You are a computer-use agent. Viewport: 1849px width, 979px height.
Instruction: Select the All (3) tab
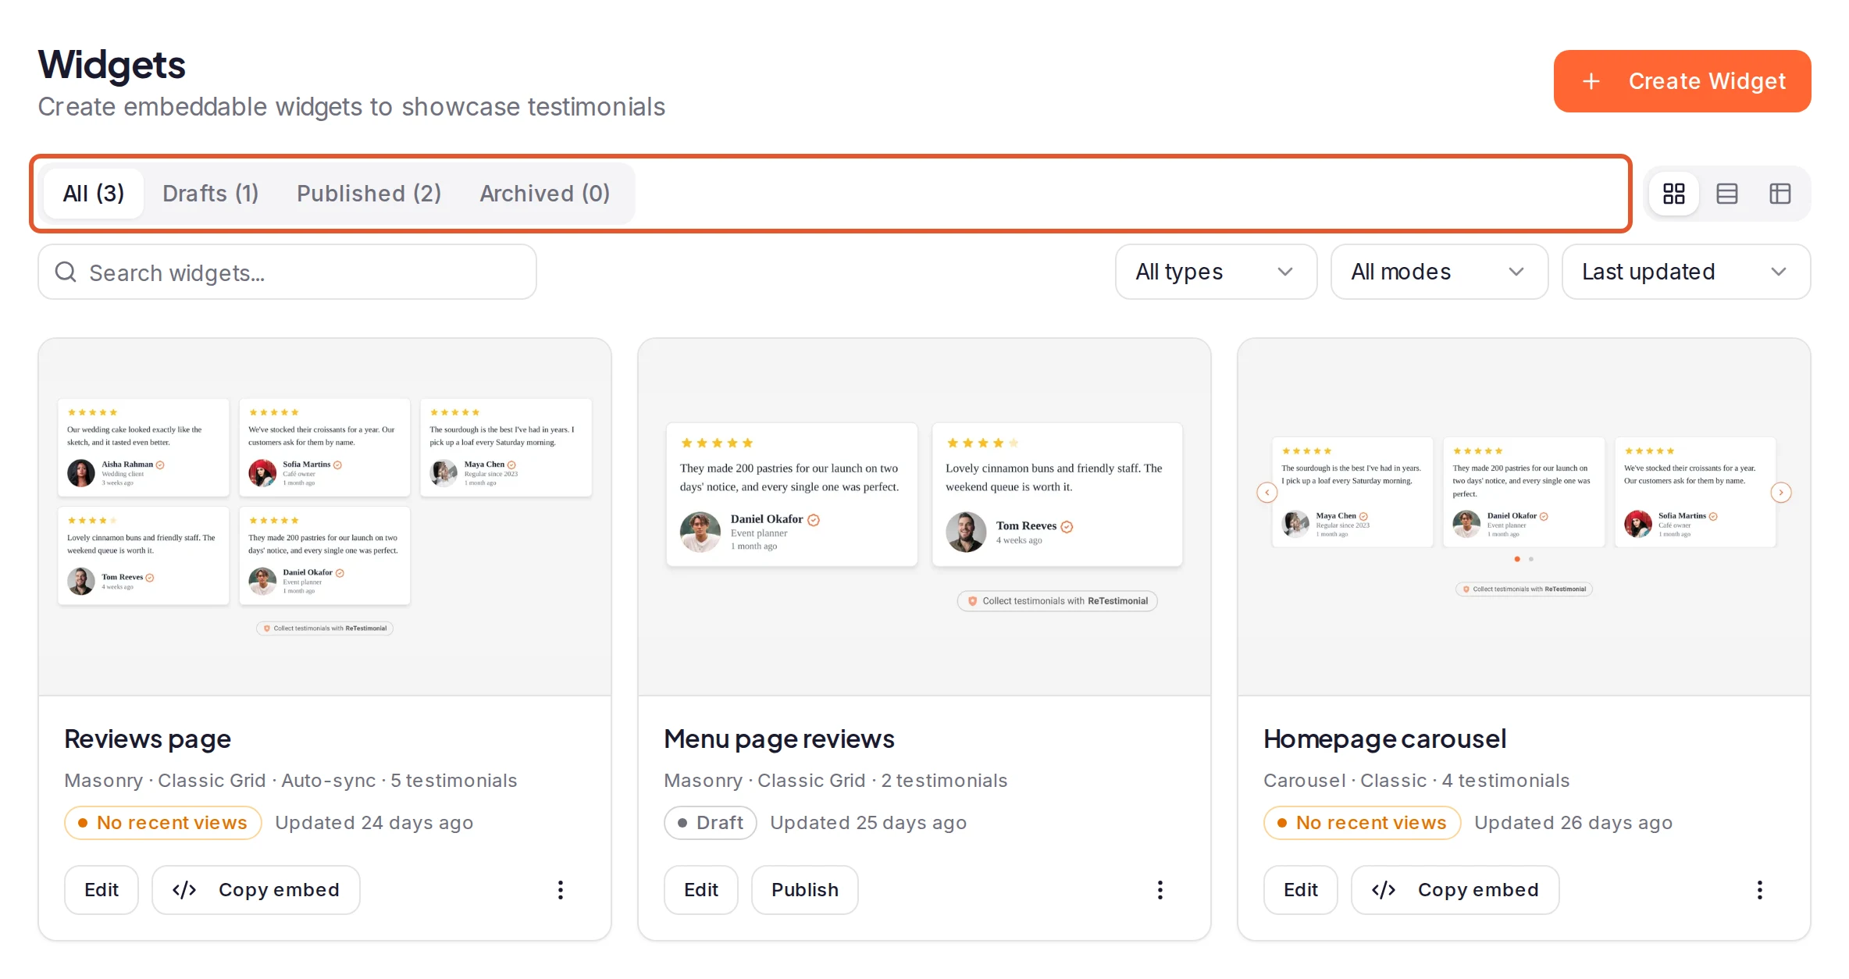tap(94, 194)
